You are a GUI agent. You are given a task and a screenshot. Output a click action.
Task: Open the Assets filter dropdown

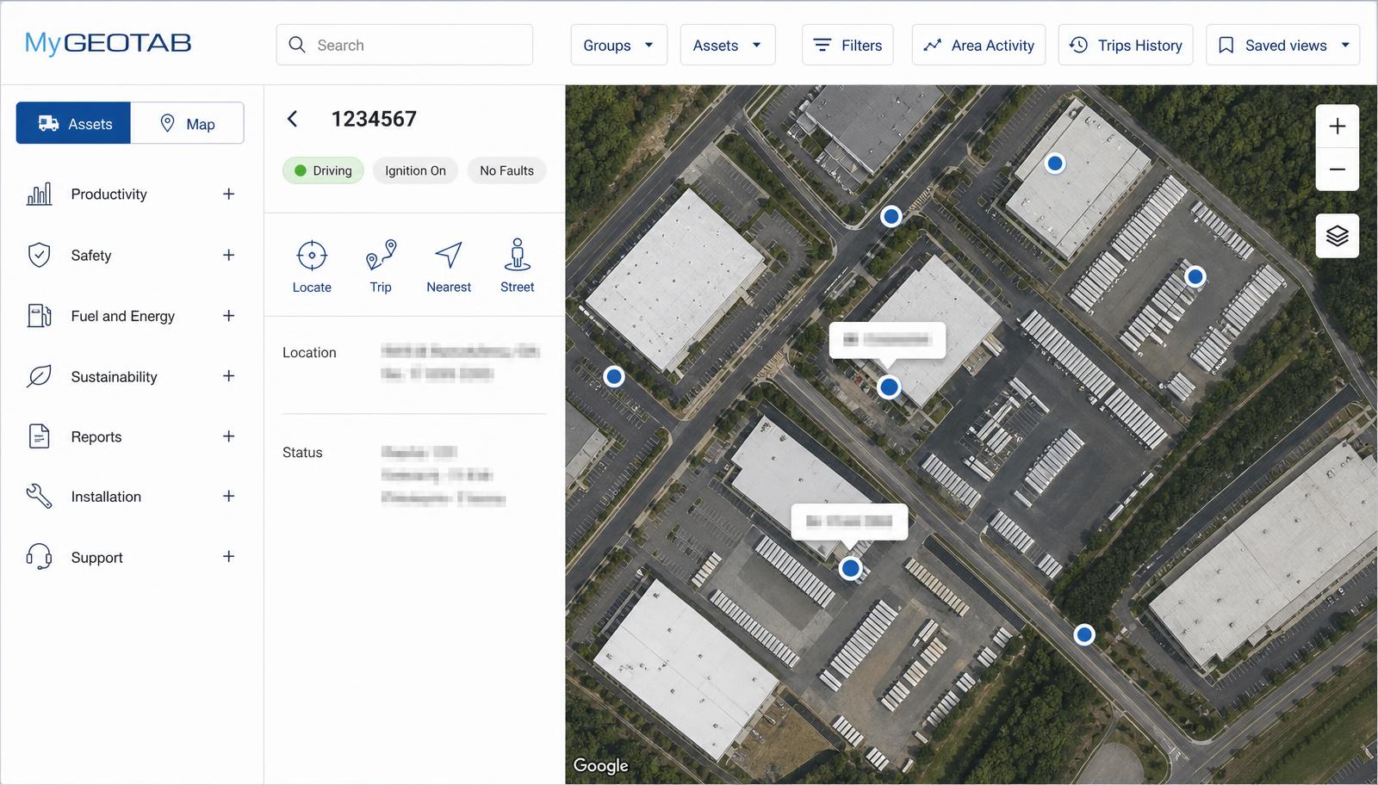[x=728, y=45]
